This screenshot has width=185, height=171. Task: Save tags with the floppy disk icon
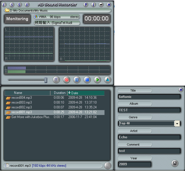tap(174, 163)
